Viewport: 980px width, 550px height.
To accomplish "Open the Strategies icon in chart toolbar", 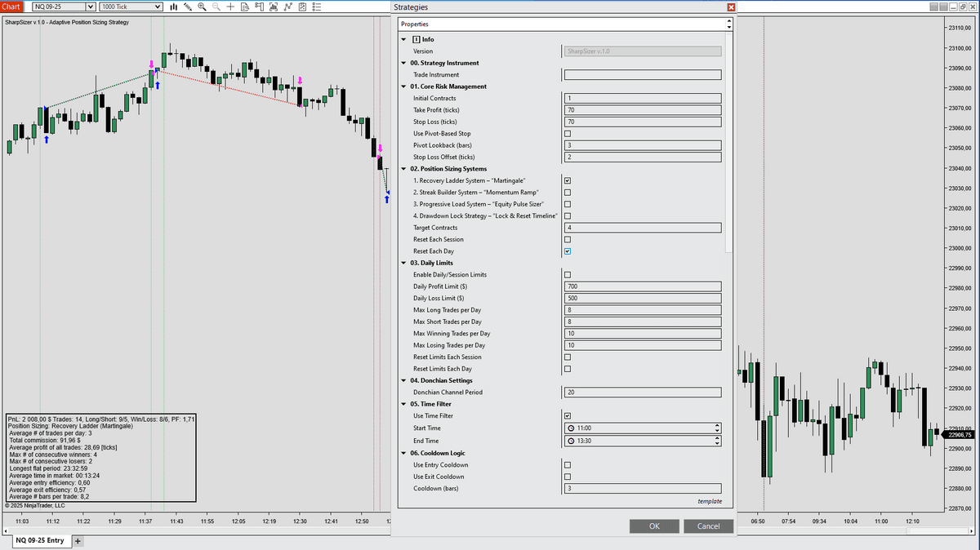I will 288,7.
